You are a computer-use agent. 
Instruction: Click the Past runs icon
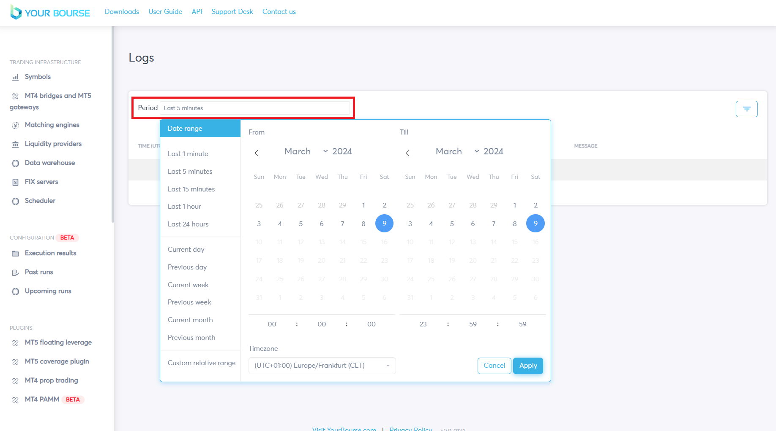click(x=16, y=272)
